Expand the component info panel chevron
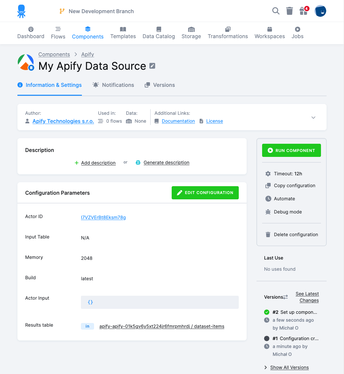 tap(313, 117)
